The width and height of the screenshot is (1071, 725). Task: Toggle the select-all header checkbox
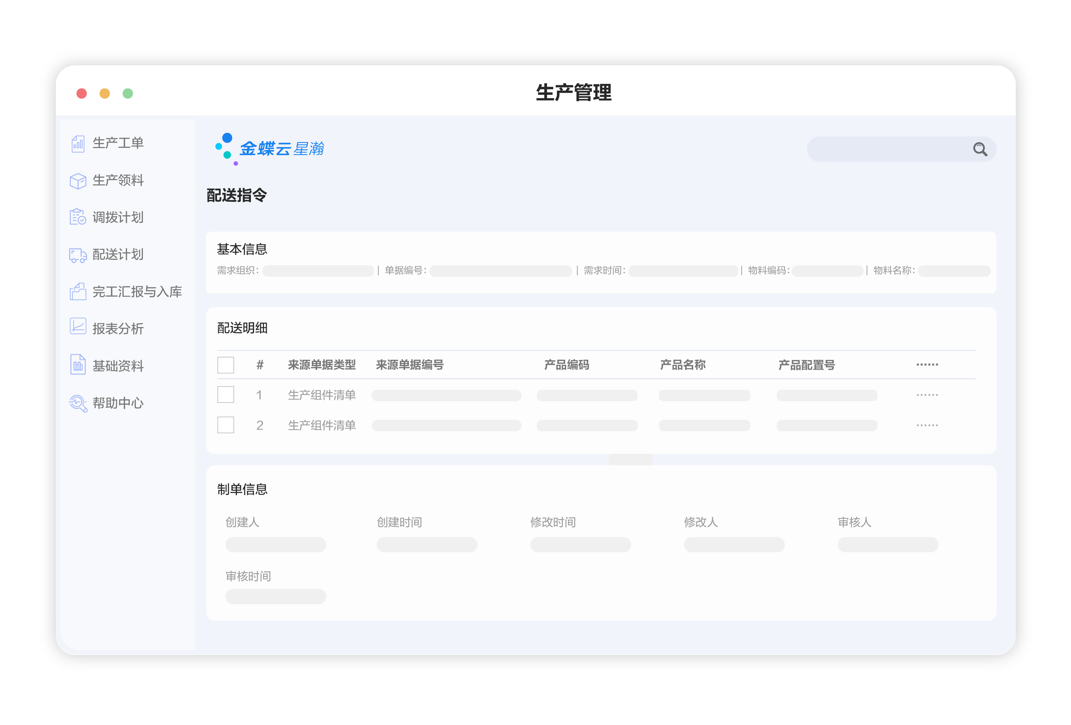pyautogui.click(x=226, y=365)
